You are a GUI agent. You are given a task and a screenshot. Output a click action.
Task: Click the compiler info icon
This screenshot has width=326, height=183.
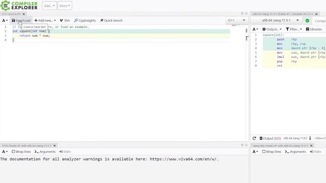(x=310, y=138)
